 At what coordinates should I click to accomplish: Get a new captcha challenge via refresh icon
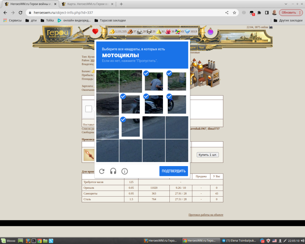(102, 171)
